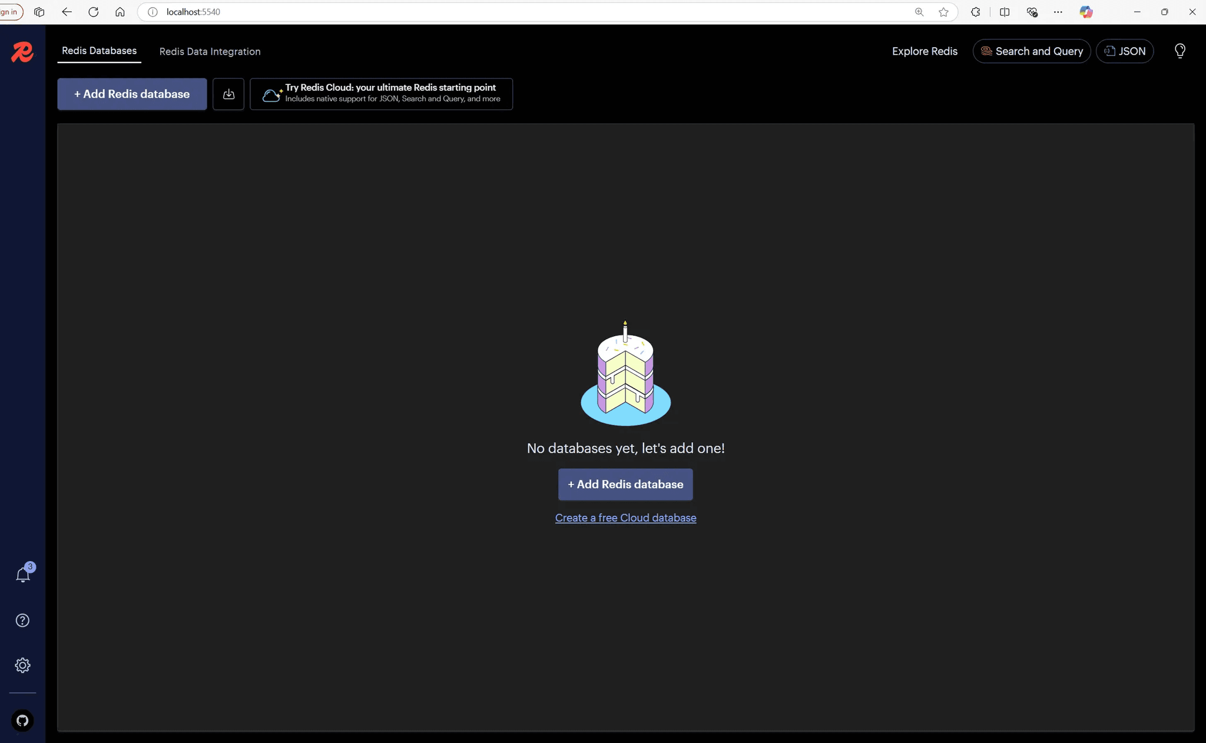Open RedisInsight settings gear
Image resolution: width=1206 pixels, height=743 pixels.
(x=23, y=665)
